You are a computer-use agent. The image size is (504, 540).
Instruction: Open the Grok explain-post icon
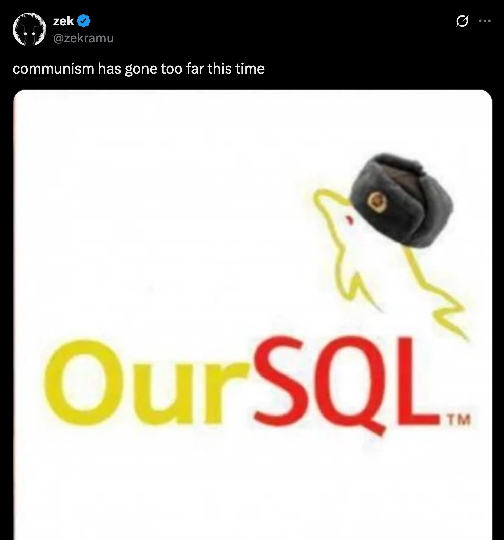462,21
